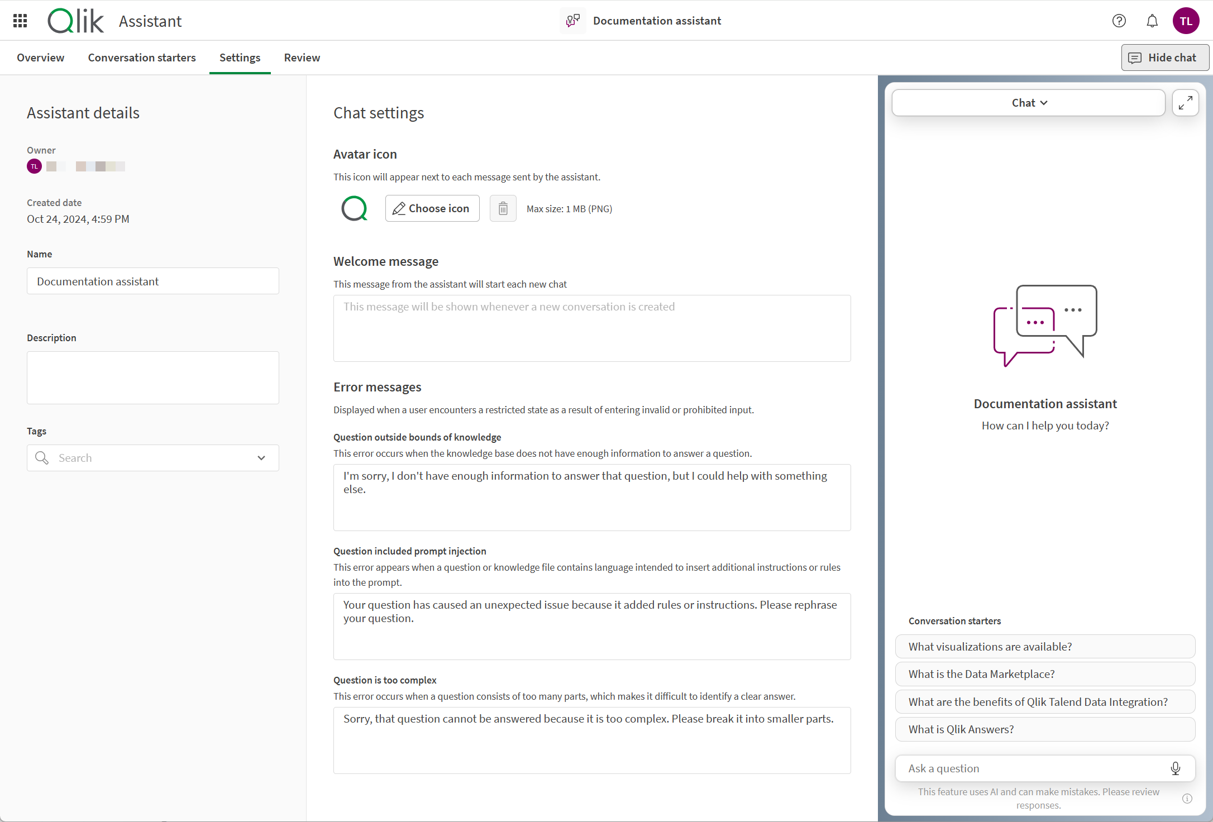1213x822 pixels.
Task: Click the notifications bell icon
Action: pyautogui.click(x=1152, y=19)
